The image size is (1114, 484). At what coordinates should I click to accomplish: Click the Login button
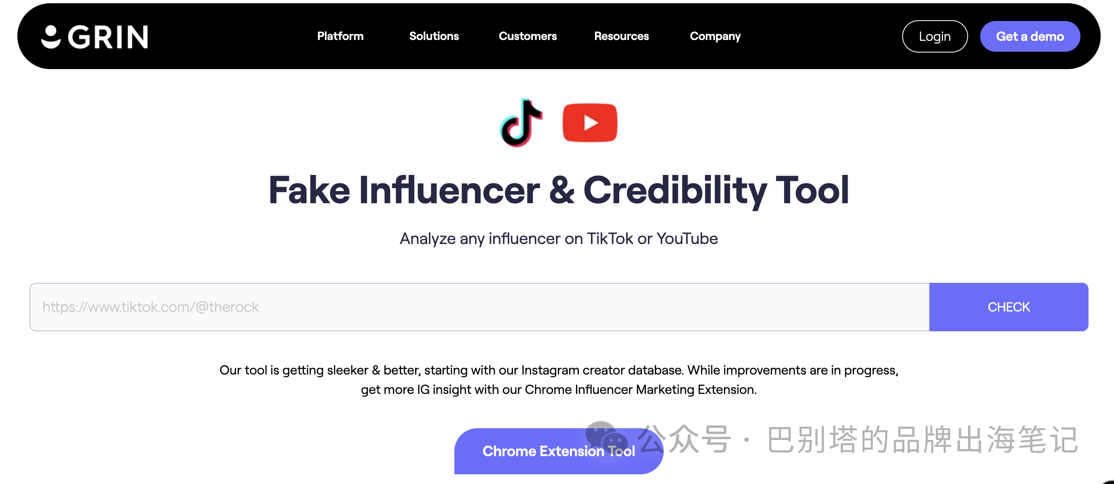coord(934,36)
